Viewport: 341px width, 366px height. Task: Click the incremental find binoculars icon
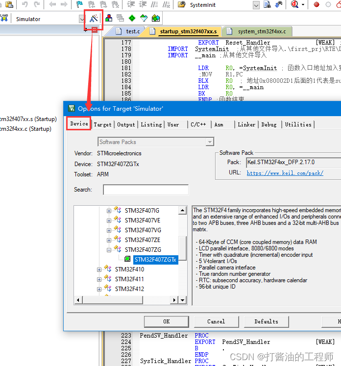pyautogui.click(x=279, y=4)
